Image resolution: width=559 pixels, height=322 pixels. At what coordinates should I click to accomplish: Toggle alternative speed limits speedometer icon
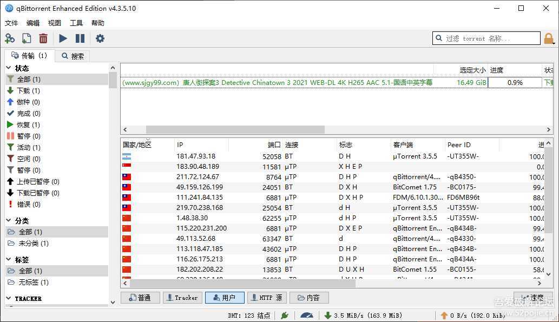tap(306, 315)
